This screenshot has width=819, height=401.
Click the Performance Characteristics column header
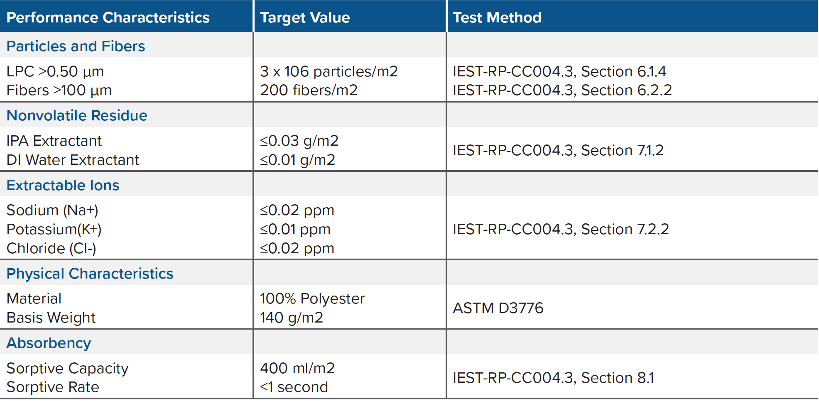(108, 17)
